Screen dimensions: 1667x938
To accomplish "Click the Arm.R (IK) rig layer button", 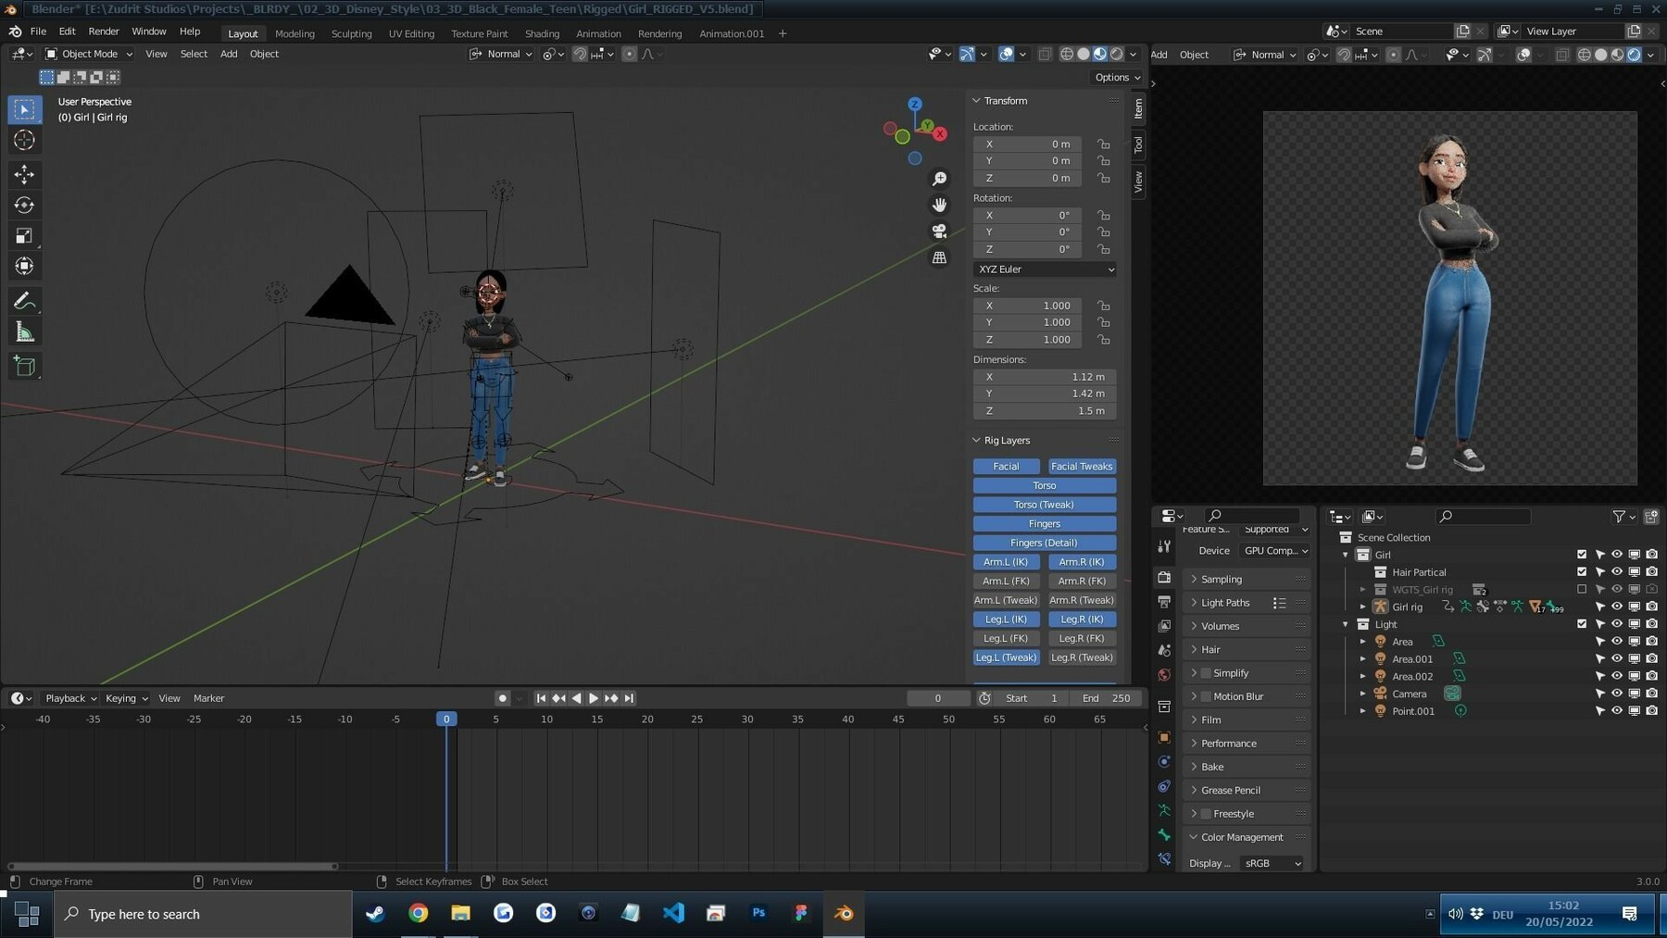I will click(1082, 561).
